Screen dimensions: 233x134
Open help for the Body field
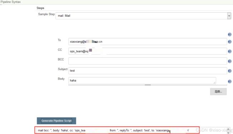pyautogui.click(x=229, y=82)
